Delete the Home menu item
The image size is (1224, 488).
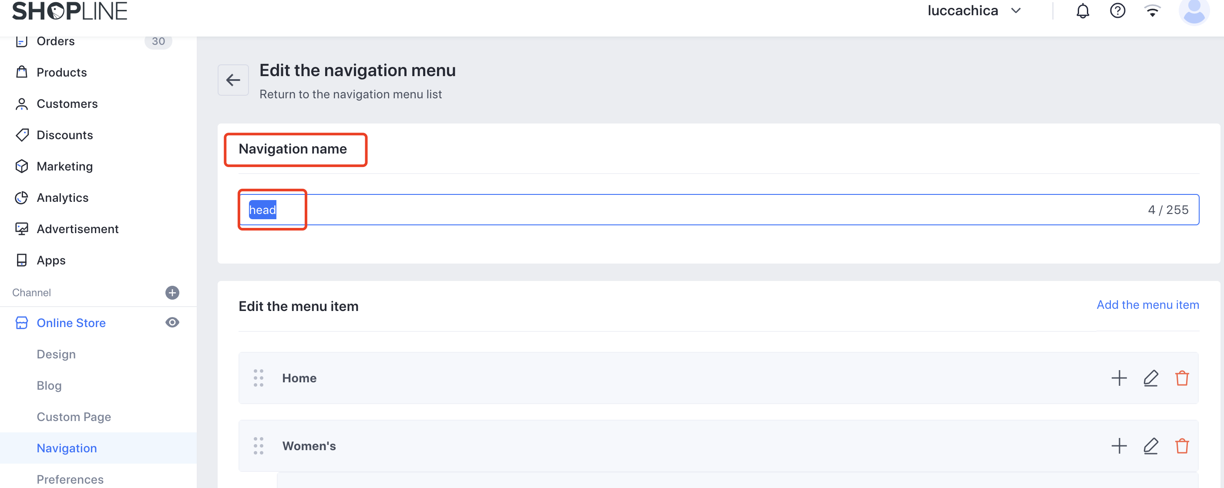[1182, 378]
